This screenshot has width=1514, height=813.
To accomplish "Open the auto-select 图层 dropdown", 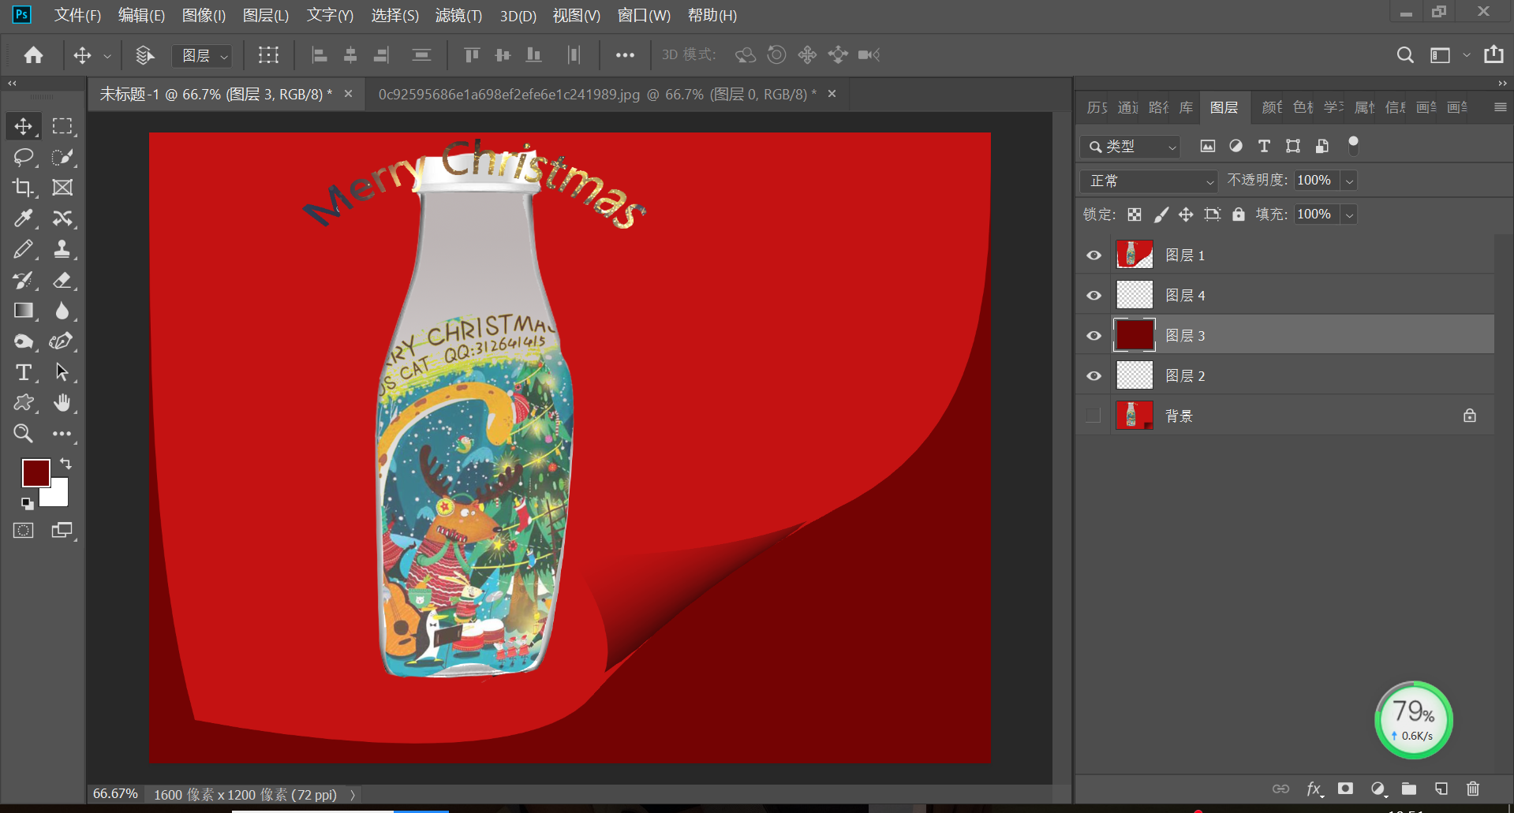I will [x=202, y=55].
